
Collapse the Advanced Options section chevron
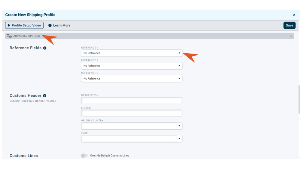click(291, 36)
